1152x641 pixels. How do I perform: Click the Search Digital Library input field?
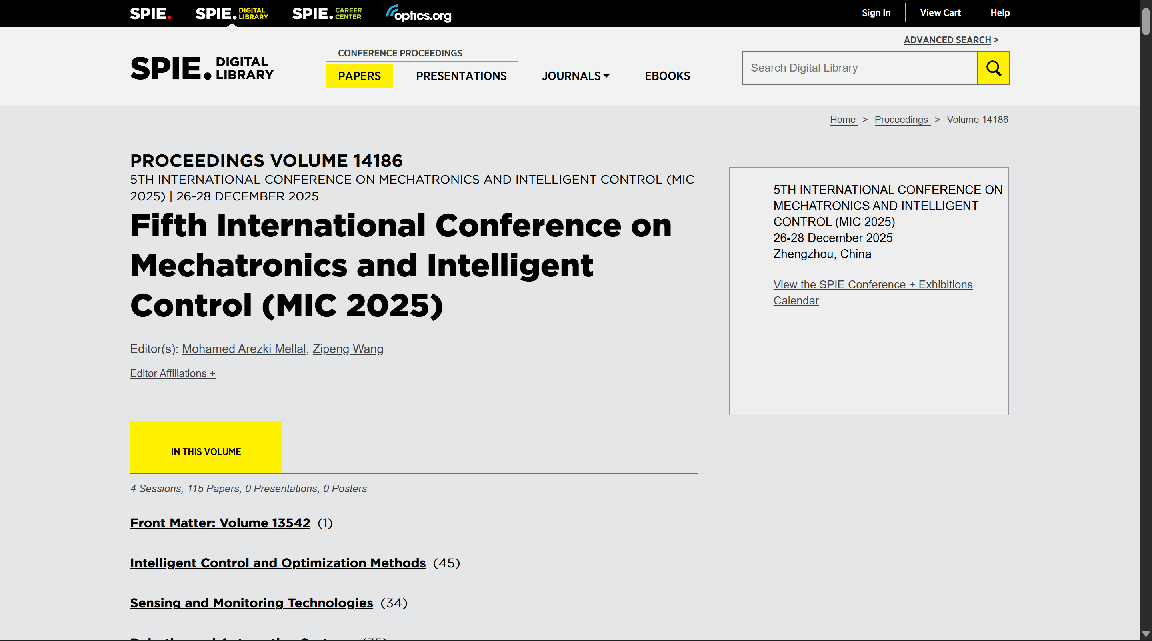click(x=860, y=68)
